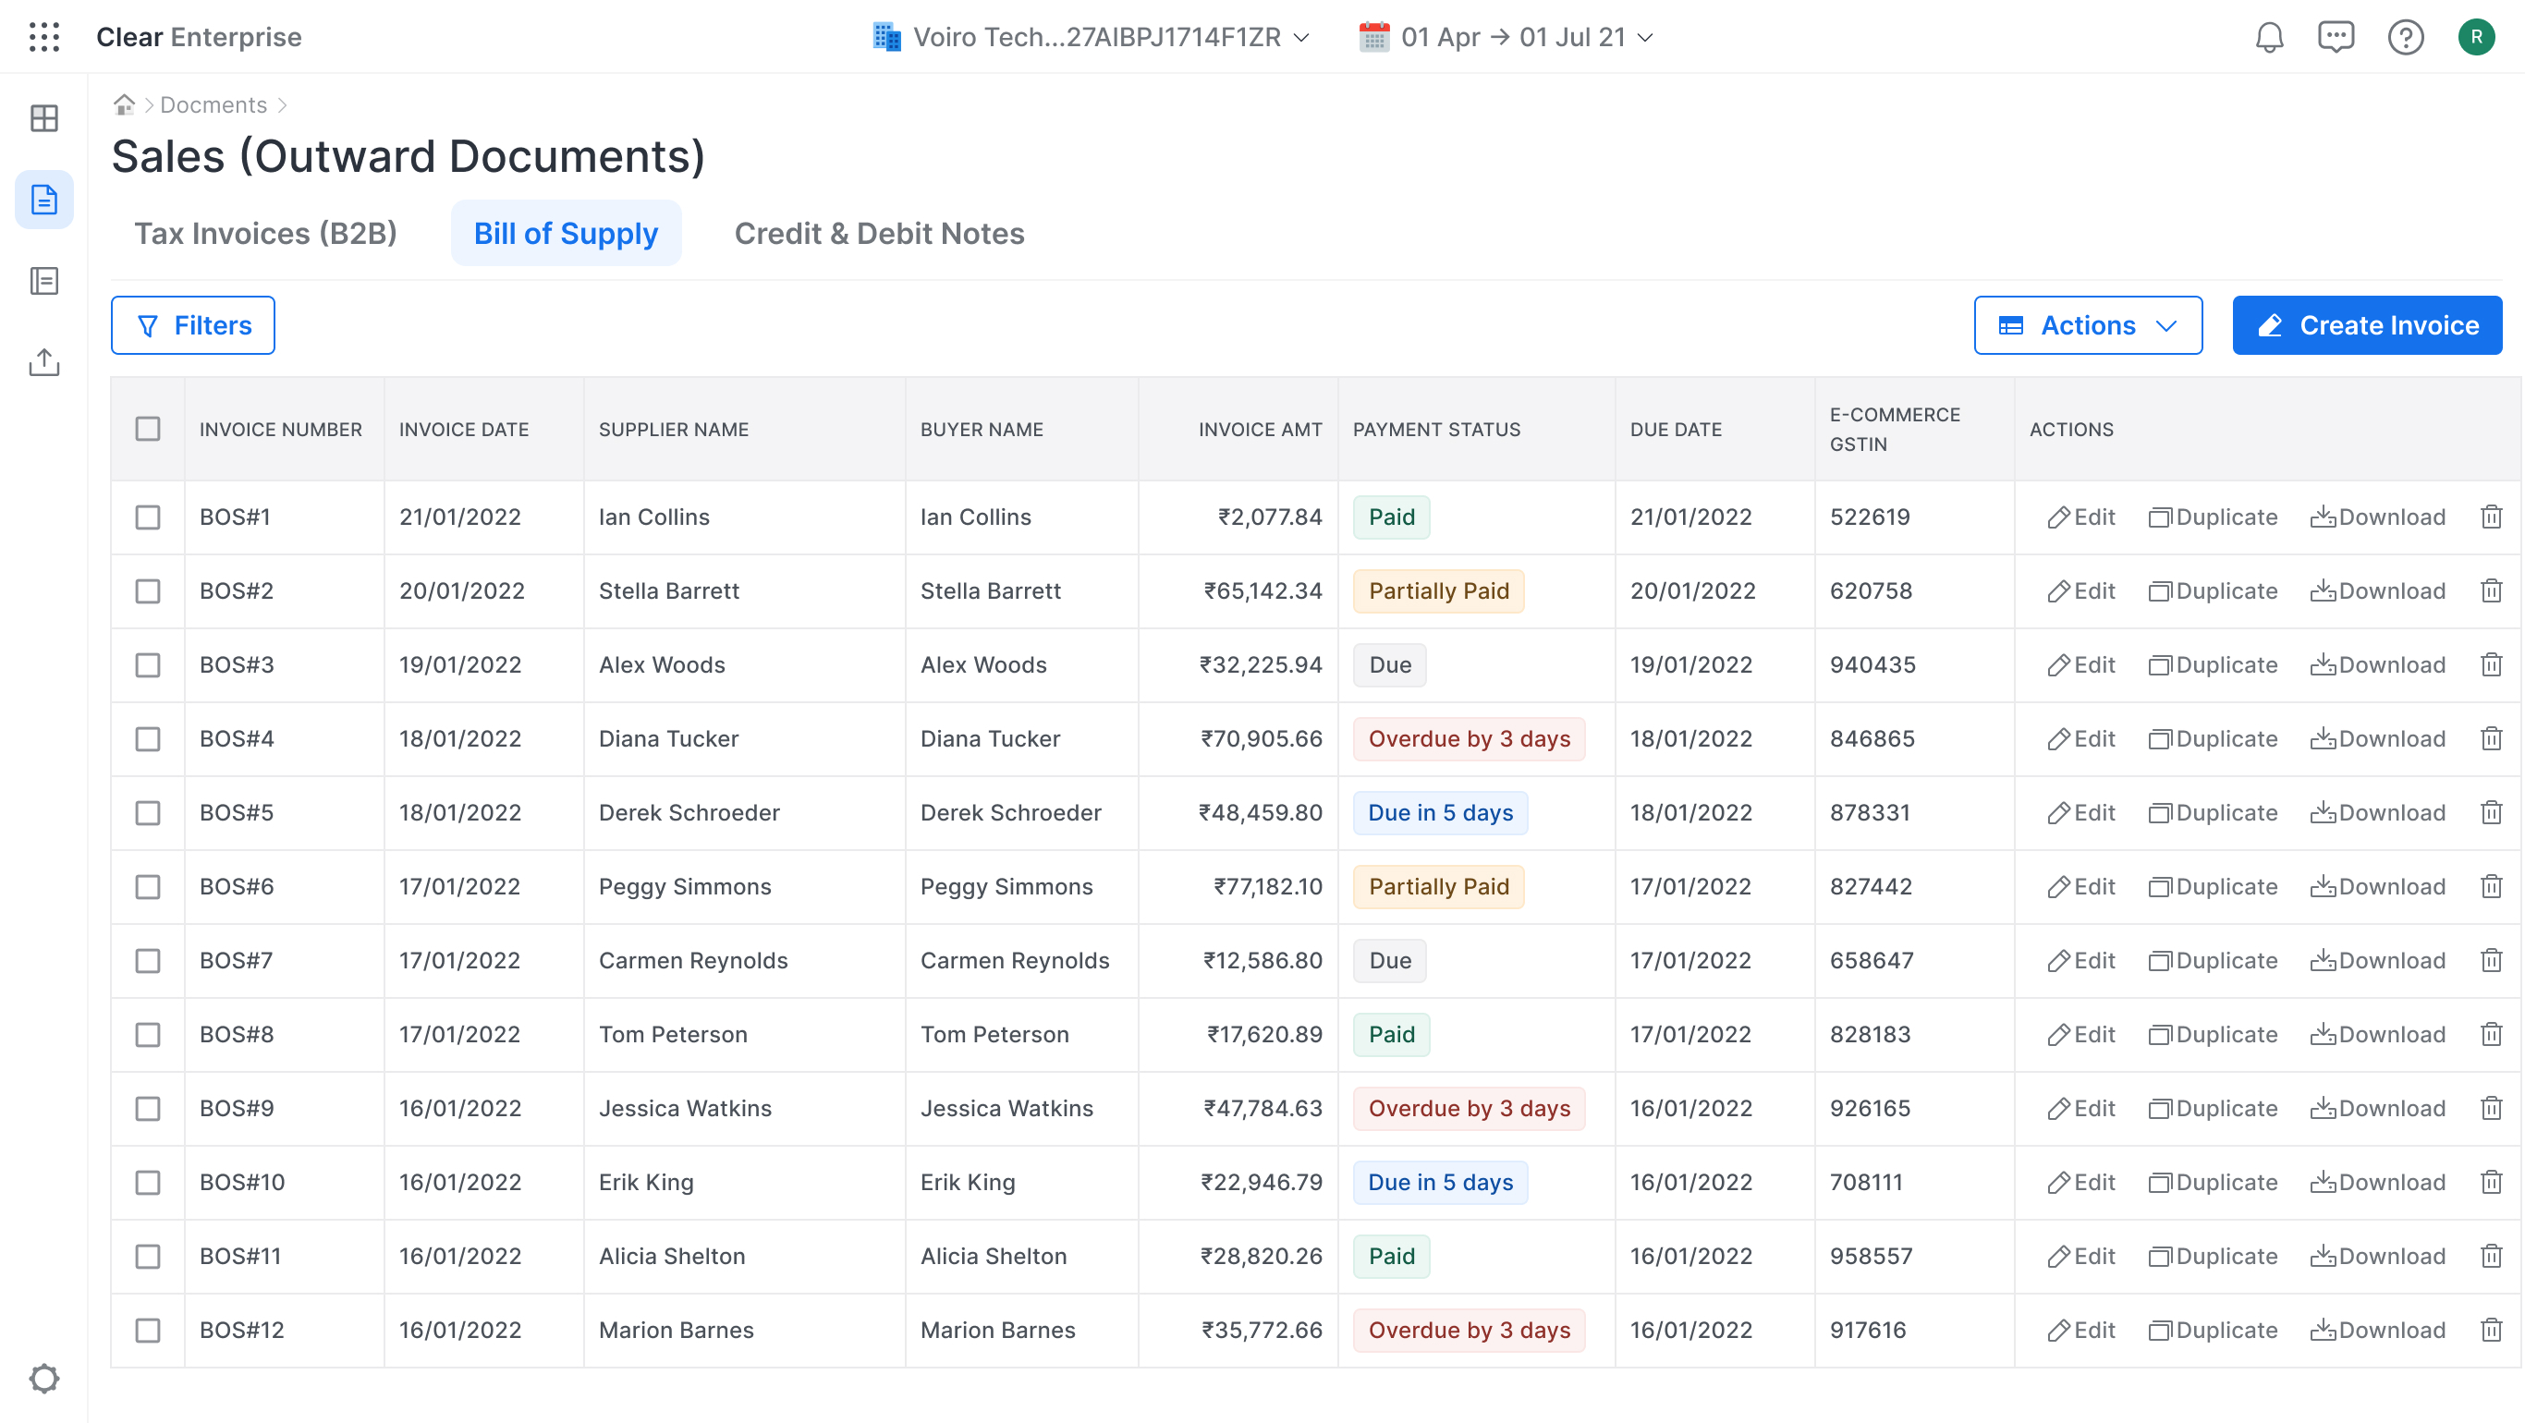2525x1423 pixels.
Task: Open notifications bell icon
Action: click(x=2269, y=37)
